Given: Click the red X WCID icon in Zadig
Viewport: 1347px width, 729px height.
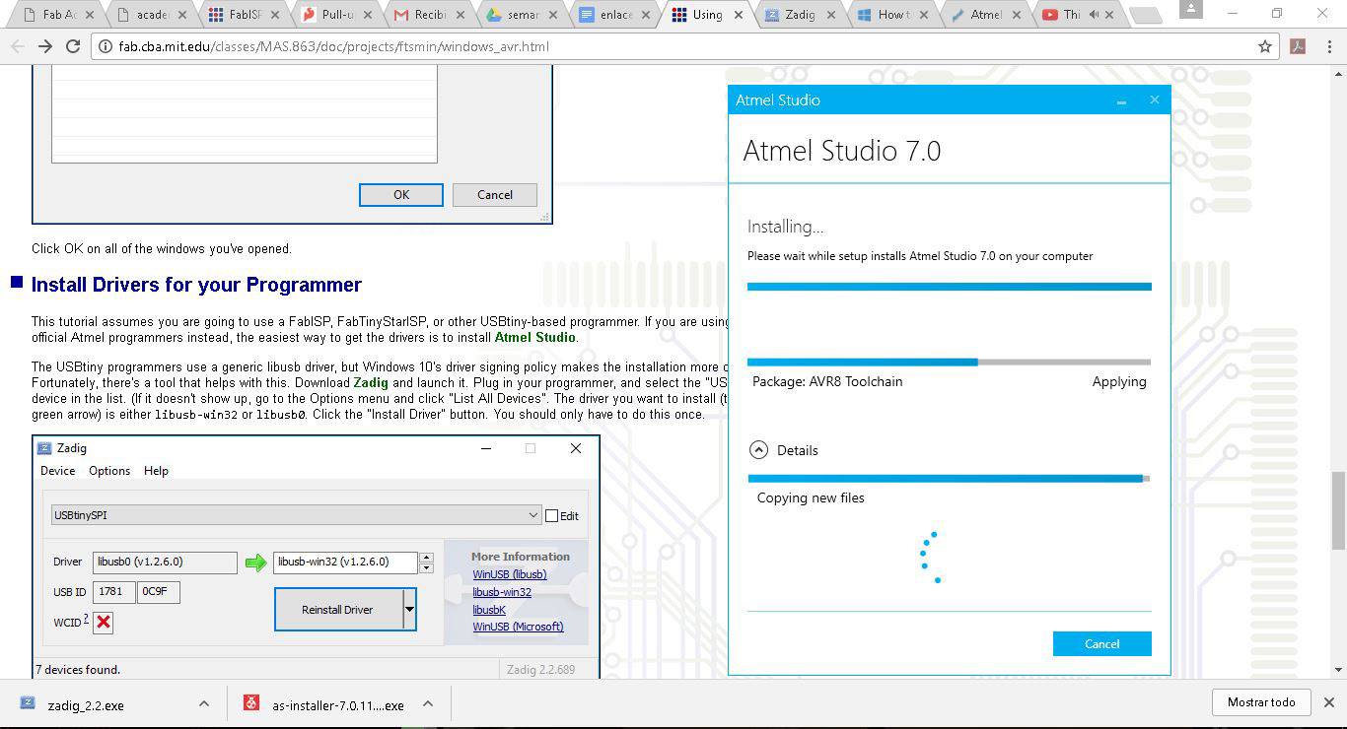Looking at the screenshot, I should [x=104, y=622].
